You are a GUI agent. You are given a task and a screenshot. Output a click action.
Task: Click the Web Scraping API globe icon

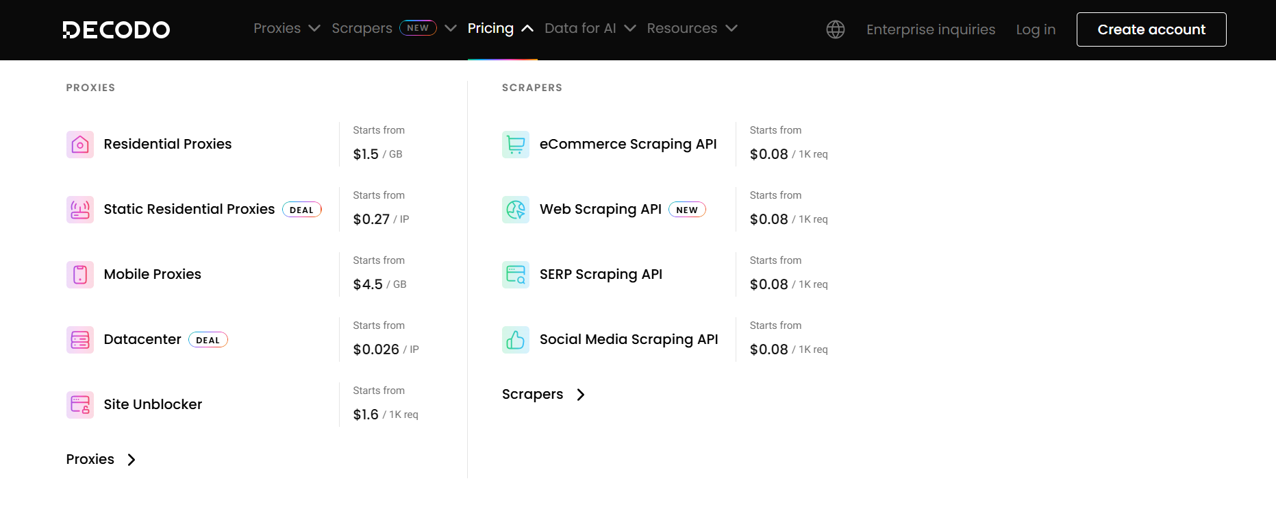tap(515, 210)
